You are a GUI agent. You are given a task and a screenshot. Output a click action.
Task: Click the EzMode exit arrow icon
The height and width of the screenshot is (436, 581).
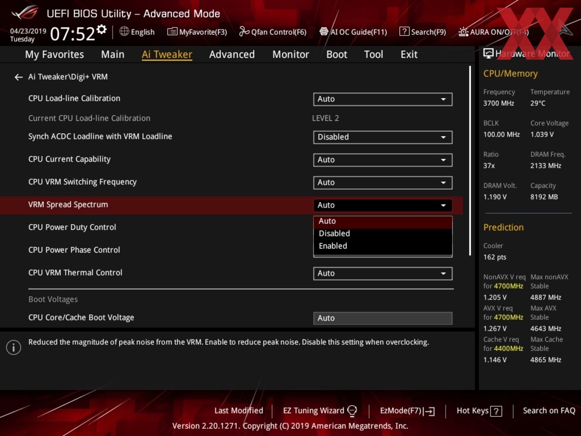pyautogui.click(x=429, y=411)
